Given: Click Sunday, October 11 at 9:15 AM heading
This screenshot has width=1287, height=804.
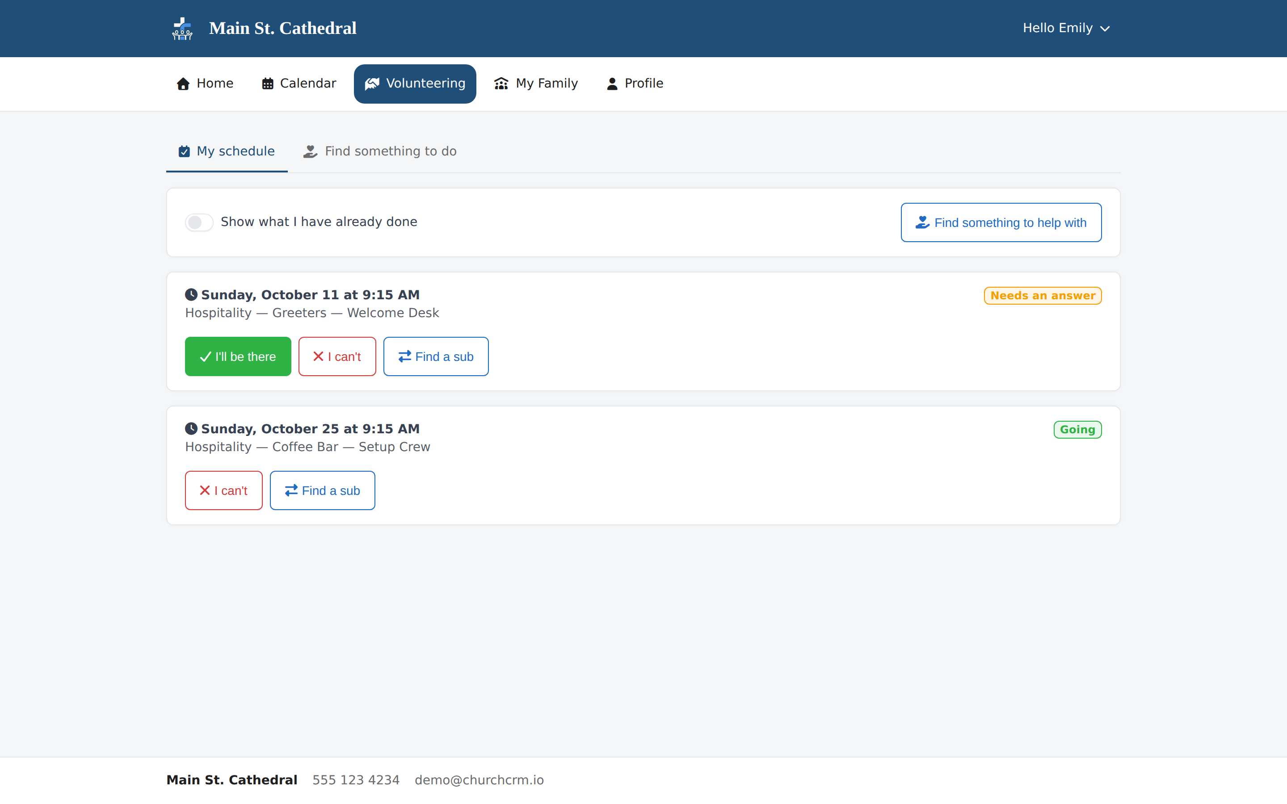Looking at the screenshot, I should (311, 295).
